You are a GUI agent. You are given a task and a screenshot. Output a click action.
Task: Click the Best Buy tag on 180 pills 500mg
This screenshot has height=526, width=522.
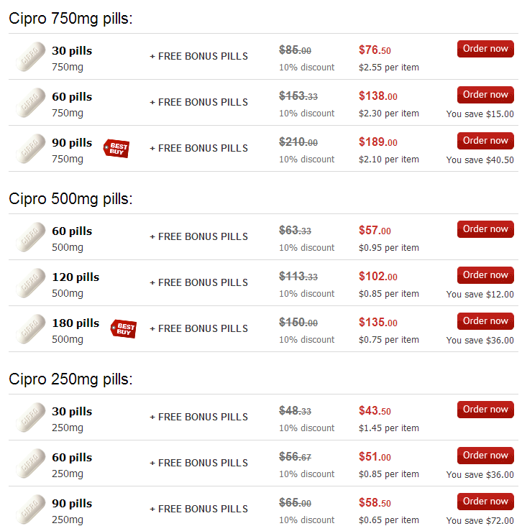(x=124, y=328)
